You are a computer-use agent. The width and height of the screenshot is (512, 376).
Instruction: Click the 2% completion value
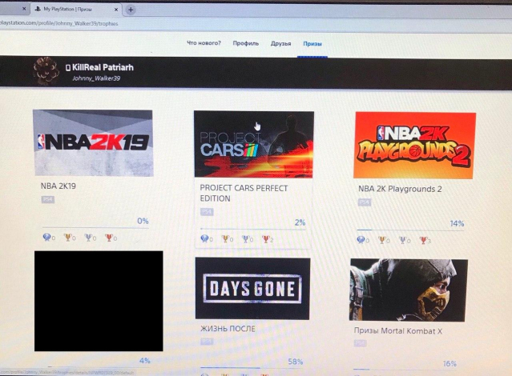[300, 222]
